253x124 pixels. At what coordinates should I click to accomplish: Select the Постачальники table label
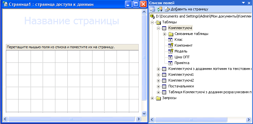click(181, 86)
